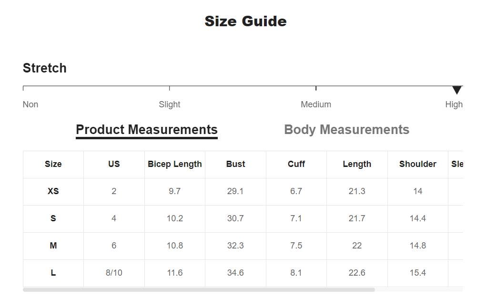Click the Shoulder column header
This screenshot has width=486, height=300.
coord(417,164)
